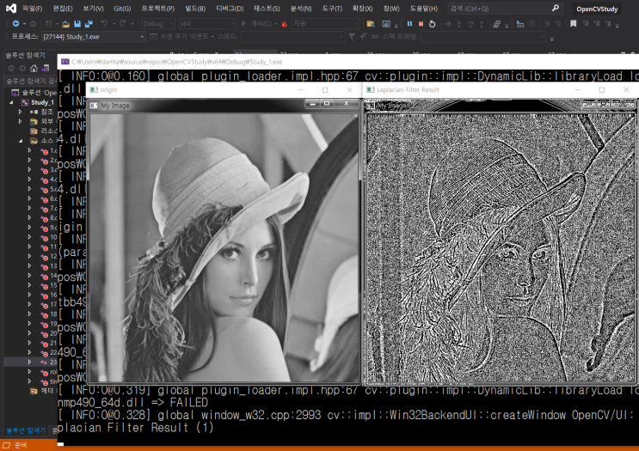639x451 pixels.
Task: Open the 스레드 combo box
Action: tap(292, 37)
